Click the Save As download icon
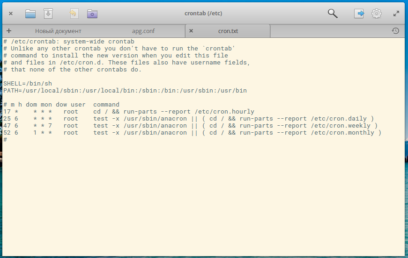This screenshot has width=408, height=258. [48, 14]
